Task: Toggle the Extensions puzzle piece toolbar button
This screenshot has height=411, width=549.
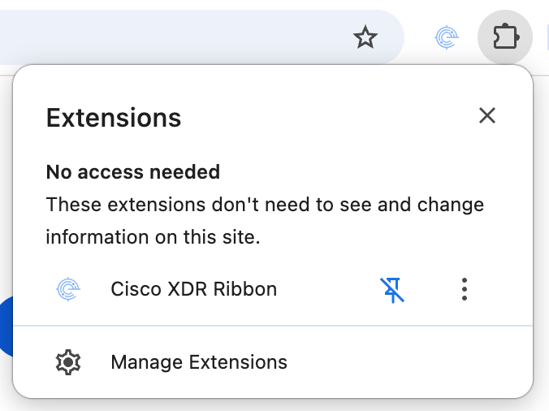Action: click(505, 37)
